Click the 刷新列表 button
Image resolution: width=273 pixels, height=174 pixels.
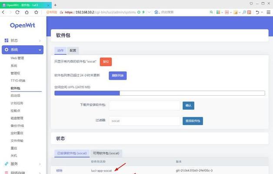pyautogui.click(x=118, y=76)
